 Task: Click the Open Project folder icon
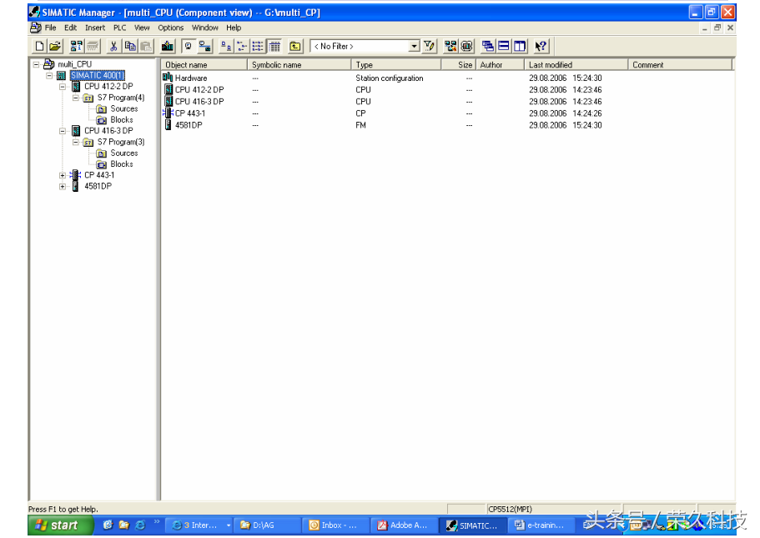54,47
